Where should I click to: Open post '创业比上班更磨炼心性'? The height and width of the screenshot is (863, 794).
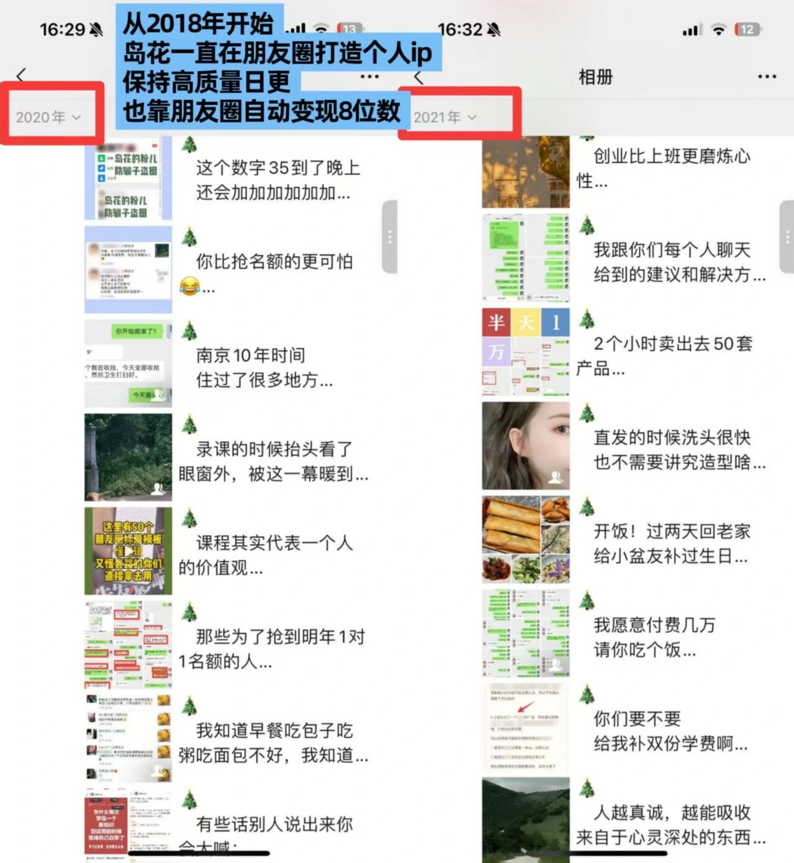tap(664, 168)
